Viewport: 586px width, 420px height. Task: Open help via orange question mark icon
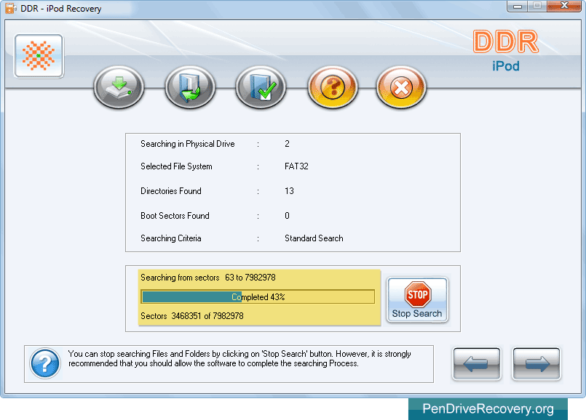coord(333,87)
